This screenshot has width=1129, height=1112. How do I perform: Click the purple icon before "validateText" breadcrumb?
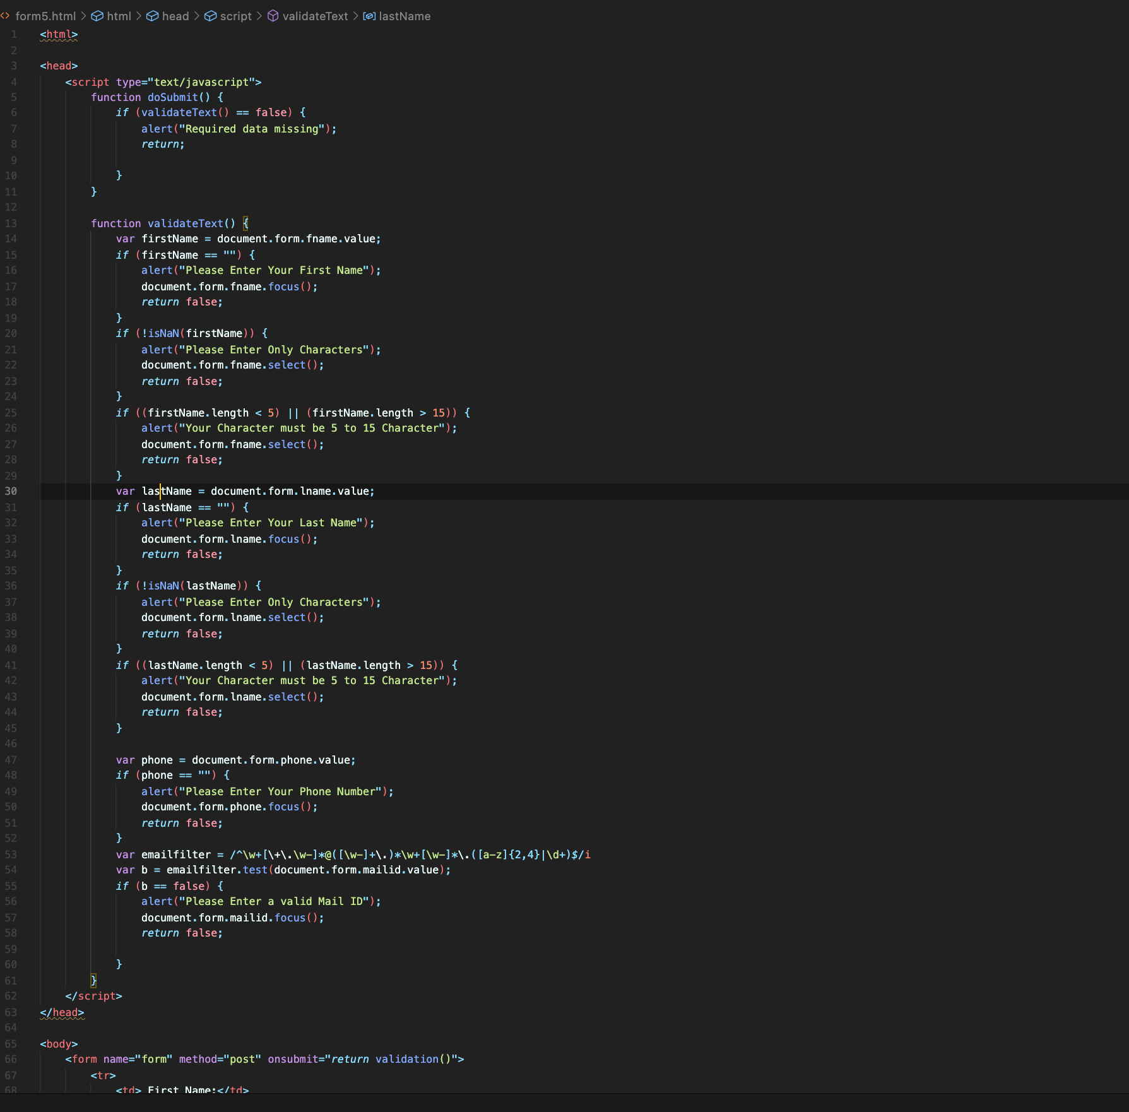tap(273, 16)
